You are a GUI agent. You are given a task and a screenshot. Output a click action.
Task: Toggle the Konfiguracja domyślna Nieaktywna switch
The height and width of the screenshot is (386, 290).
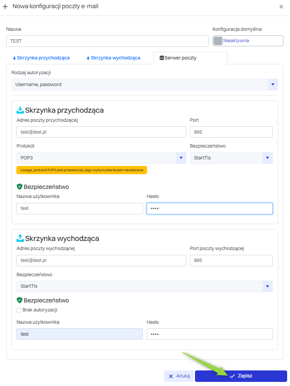[x=218, y=41]
